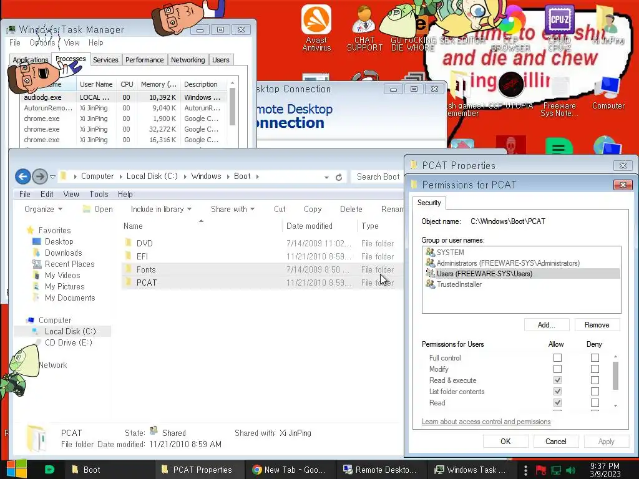This screenshot has width=639, height=479.
Task: Click Delete in Explorer toolbar
Action: tap(351, 209)
